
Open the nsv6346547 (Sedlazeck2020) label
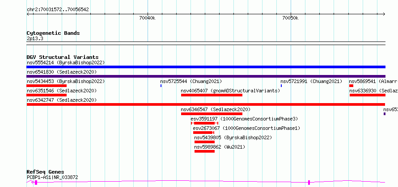point(216,109)
